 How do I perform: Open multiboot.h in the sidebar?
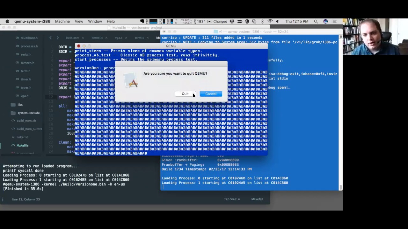point(29,38)
